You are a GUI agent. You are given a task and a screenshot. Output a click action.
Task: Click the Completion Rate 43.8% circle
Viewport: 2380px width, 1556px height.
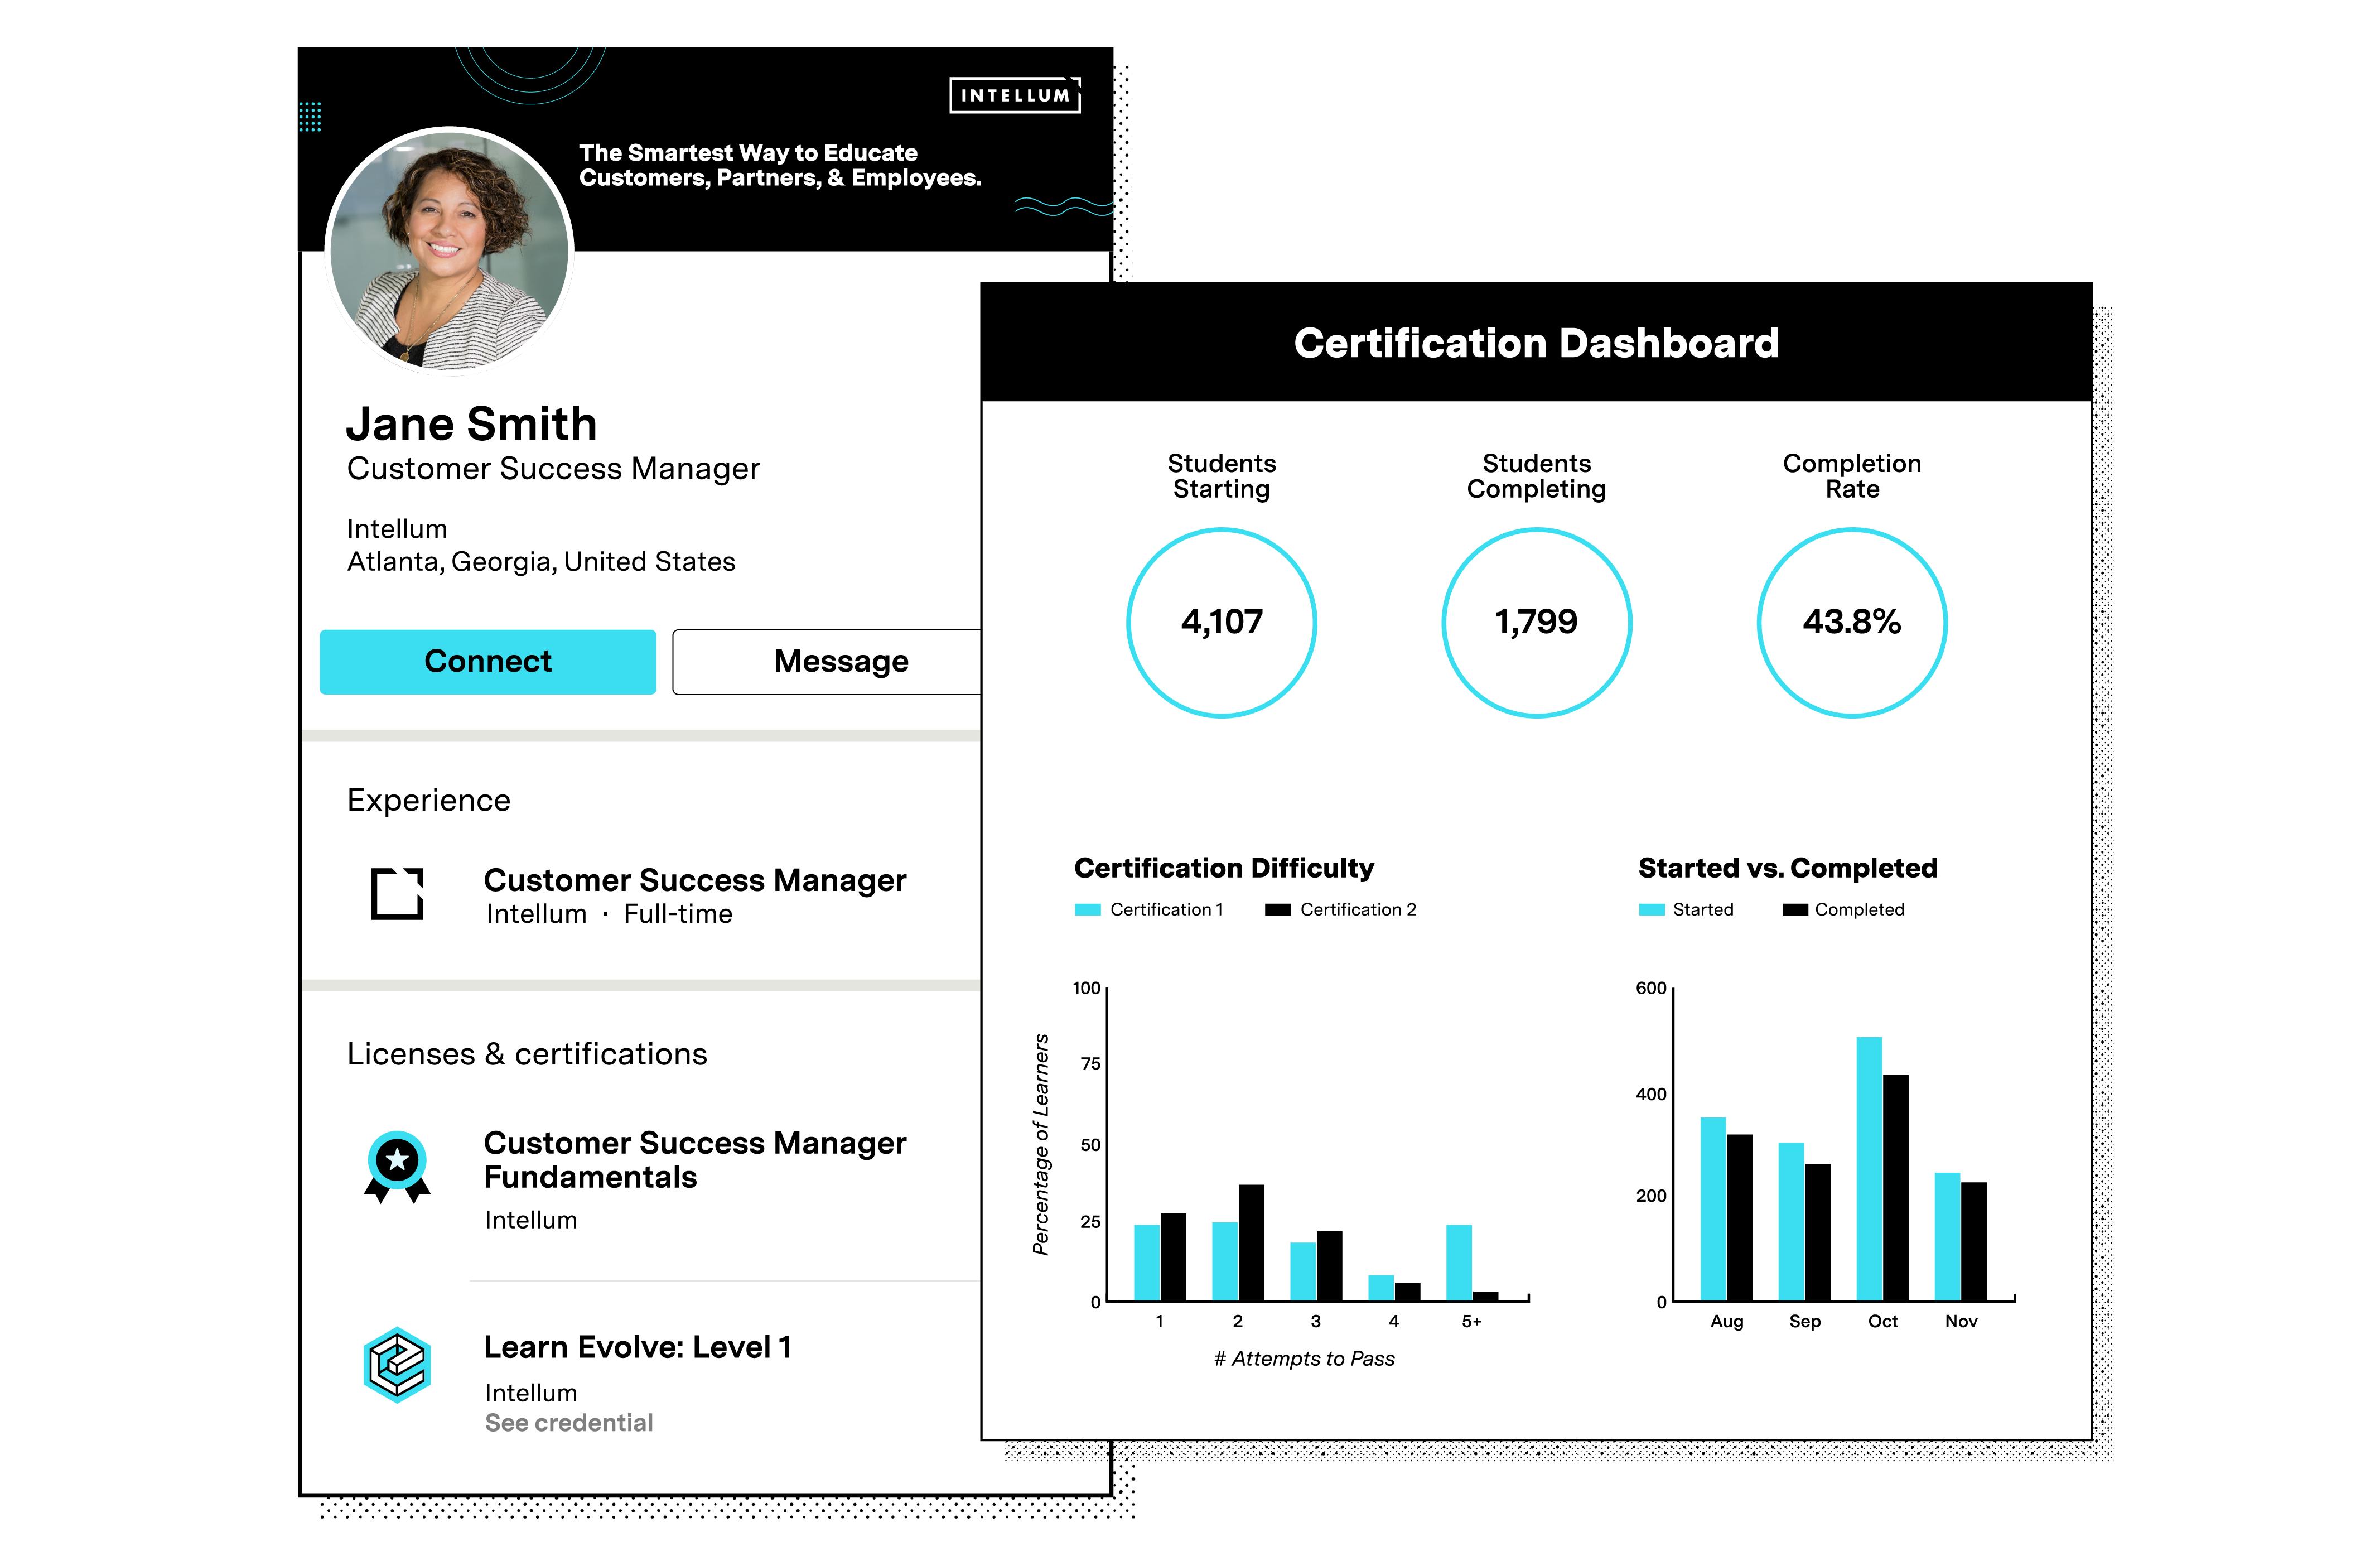click(x=1851, y=622)
